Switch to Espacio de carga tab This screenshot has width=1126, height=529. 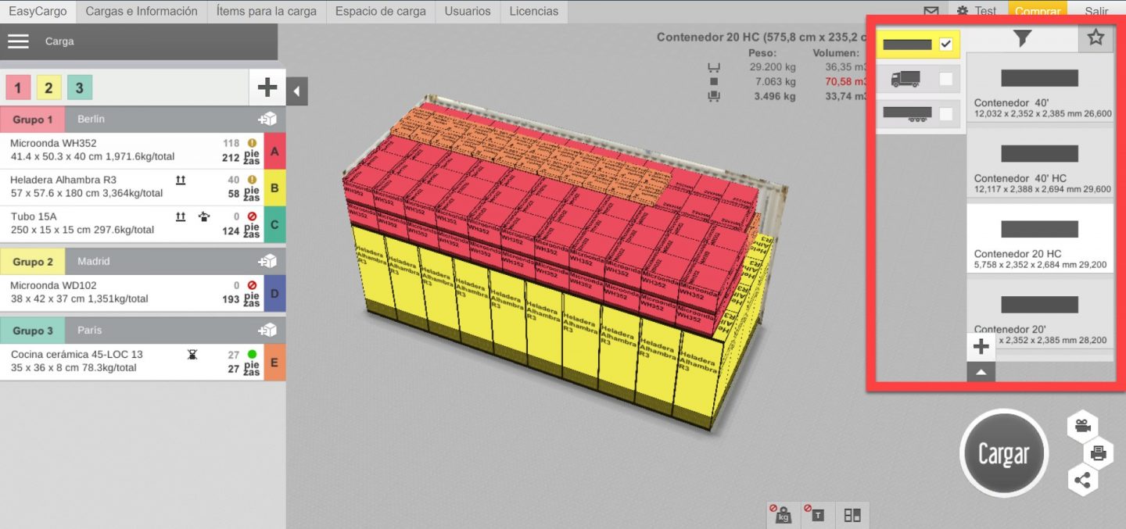[380, 12]
